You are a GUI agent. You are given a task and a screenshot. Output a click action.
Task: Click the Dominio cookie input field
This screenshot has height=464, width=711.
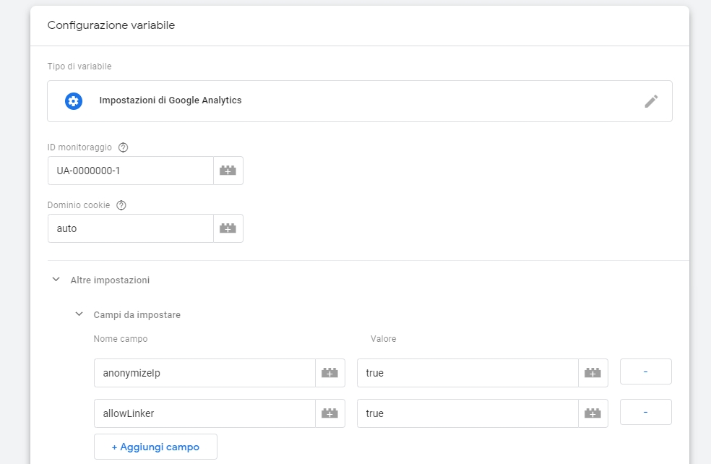point(131,228)
